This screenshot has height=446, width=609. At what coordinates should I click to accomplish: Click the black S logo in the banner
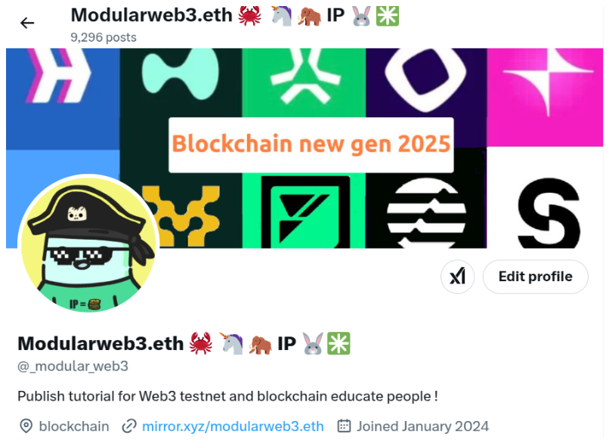549,213
